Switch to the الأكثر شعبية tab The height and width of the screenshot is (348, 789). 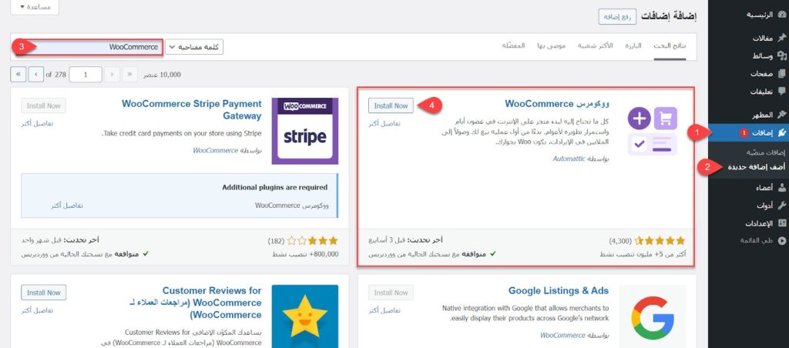596,45
